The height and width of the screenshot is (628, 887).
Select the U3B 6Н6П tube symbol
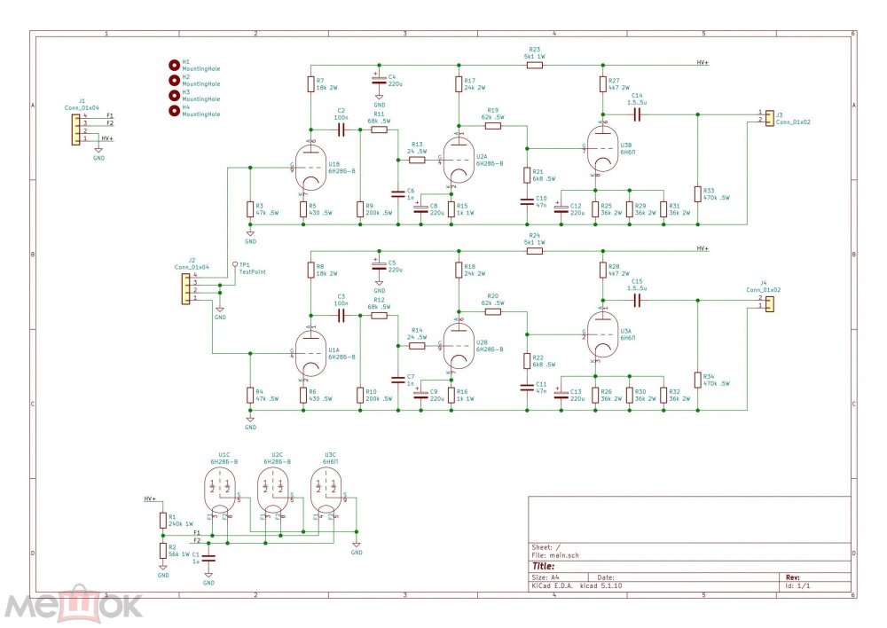(x=602, y=147)
